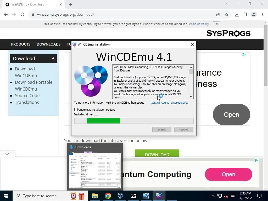Open tab search chevron in title bar
This screenshot has height=201, width=268.
point(226,4)
